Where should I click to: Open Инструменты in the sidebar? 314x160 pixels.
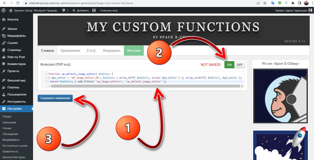pyautogui.click(x=16, y=102)
